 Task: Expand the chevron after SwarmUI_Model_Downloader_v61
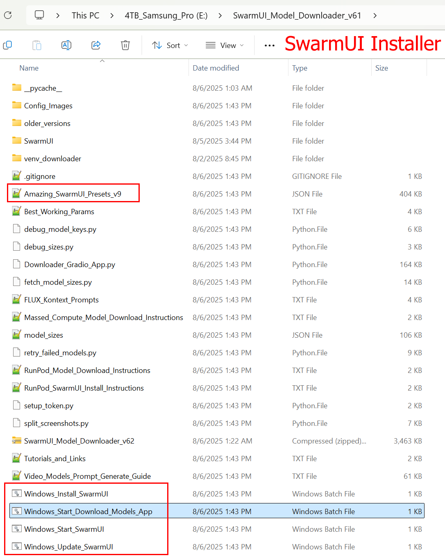click(375, 16)
